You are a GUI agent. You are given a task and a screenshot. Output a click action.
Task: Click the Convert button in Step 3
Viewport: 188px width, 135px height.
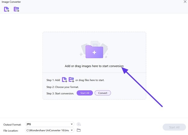103,93
